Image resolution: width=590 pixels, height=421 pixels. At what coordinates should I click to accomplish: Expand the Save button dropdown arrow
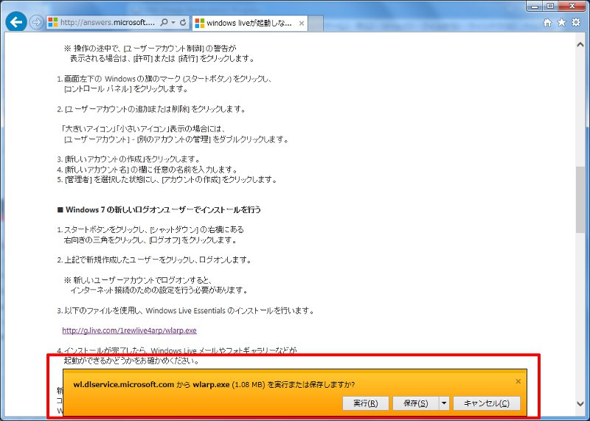coord(444,403)
